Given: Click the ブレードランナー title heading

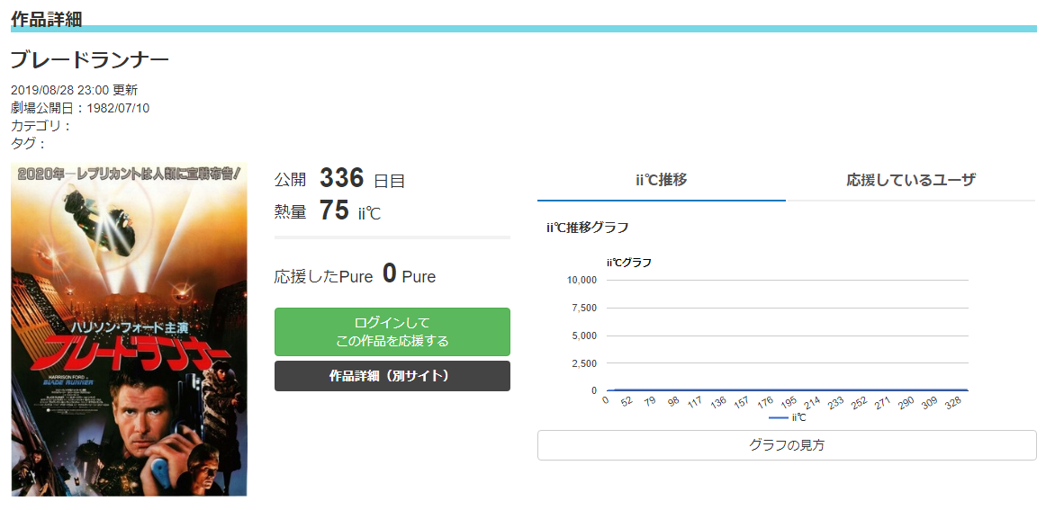Looking at the screenshot, I should point(90,60).
